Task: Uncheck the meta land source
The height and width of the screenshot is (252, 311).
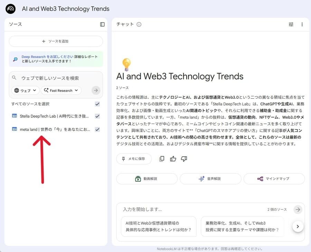Action: [x=97, y=129]
